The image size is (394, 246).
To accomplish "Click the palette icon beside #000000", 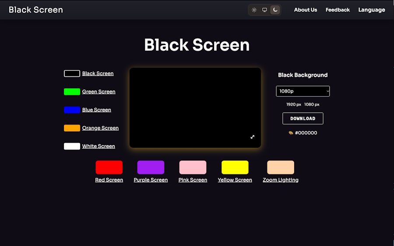I will (x=291, y=133).
